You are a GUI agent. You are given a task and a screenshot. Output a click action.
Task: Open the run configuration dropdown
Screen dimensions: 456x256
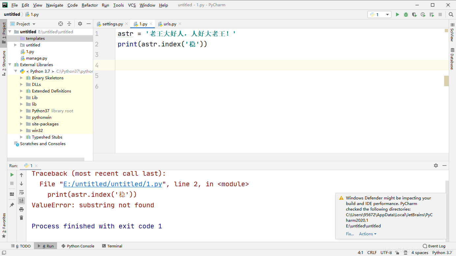point(379,14)
